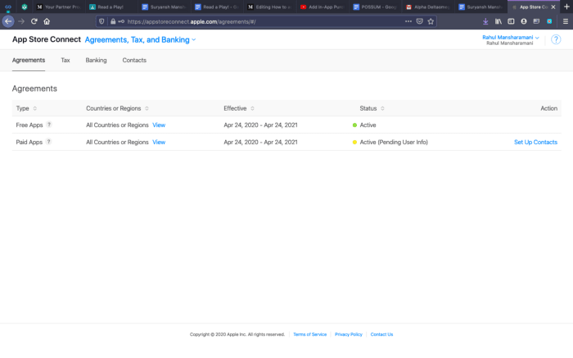Screen dimensions: 573x358
Task: Click the yellow status dot for Paid Apps
Action: [354, 143]
